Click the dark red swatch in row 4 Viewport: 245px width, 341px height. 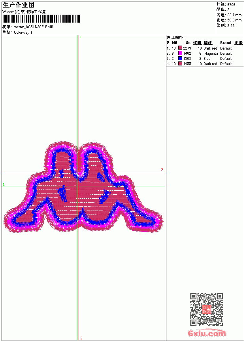click(180, 63)
